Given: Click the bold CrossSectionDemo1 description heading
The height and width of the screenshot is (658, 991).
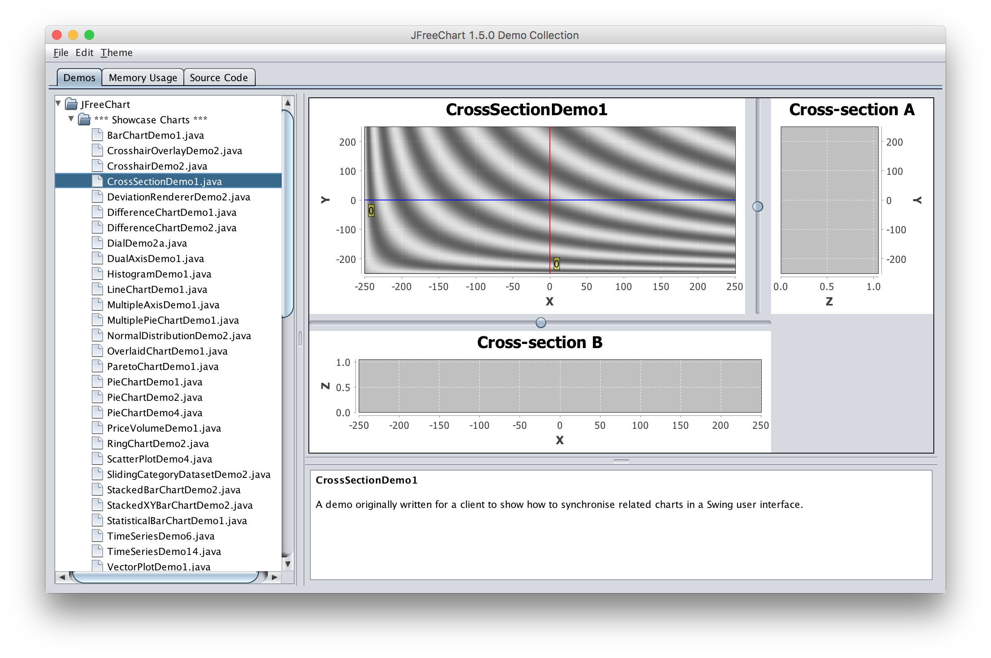Looking at the screenshot, I should pos(366,480).
